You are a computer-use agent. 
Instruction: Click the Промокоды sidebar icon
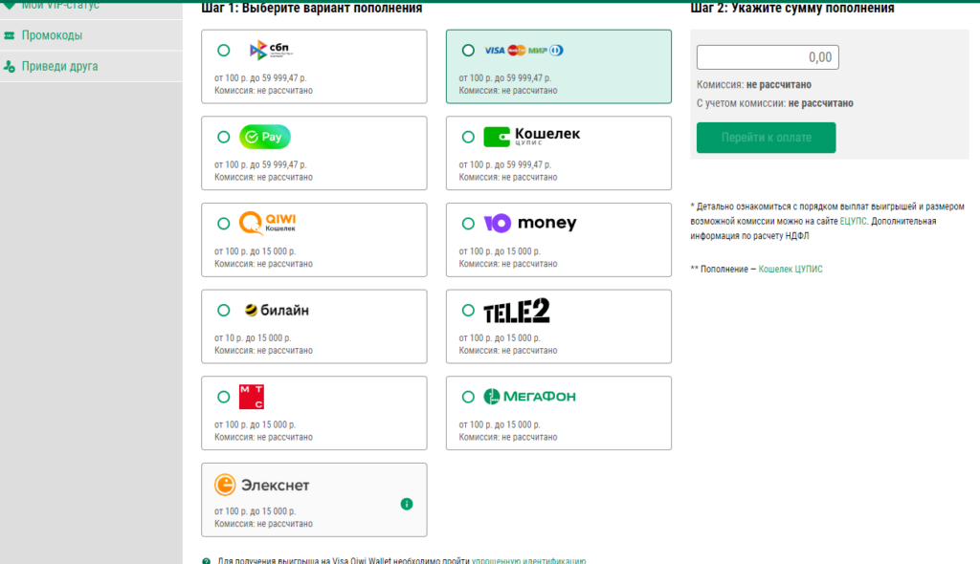coord(10,35)
